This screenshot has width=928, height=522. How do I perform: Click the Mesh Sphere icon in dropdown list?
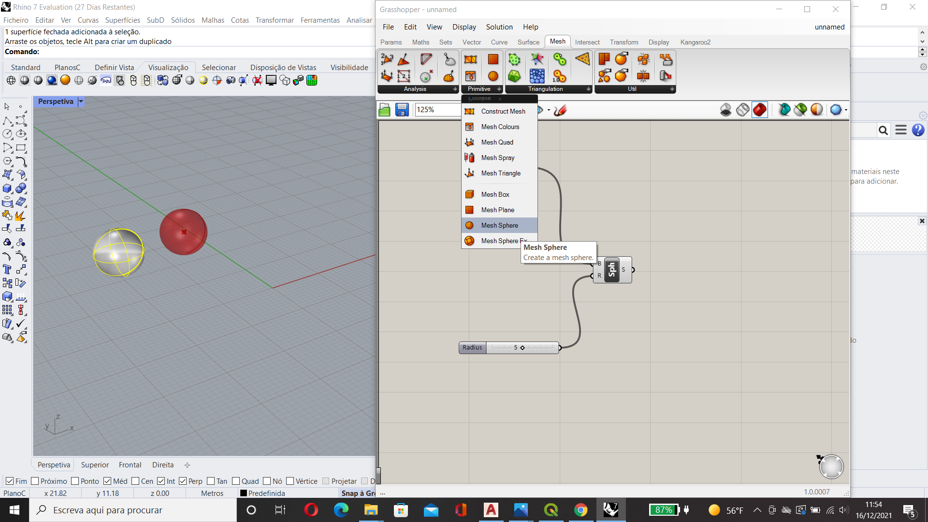[x=469, y=225]
